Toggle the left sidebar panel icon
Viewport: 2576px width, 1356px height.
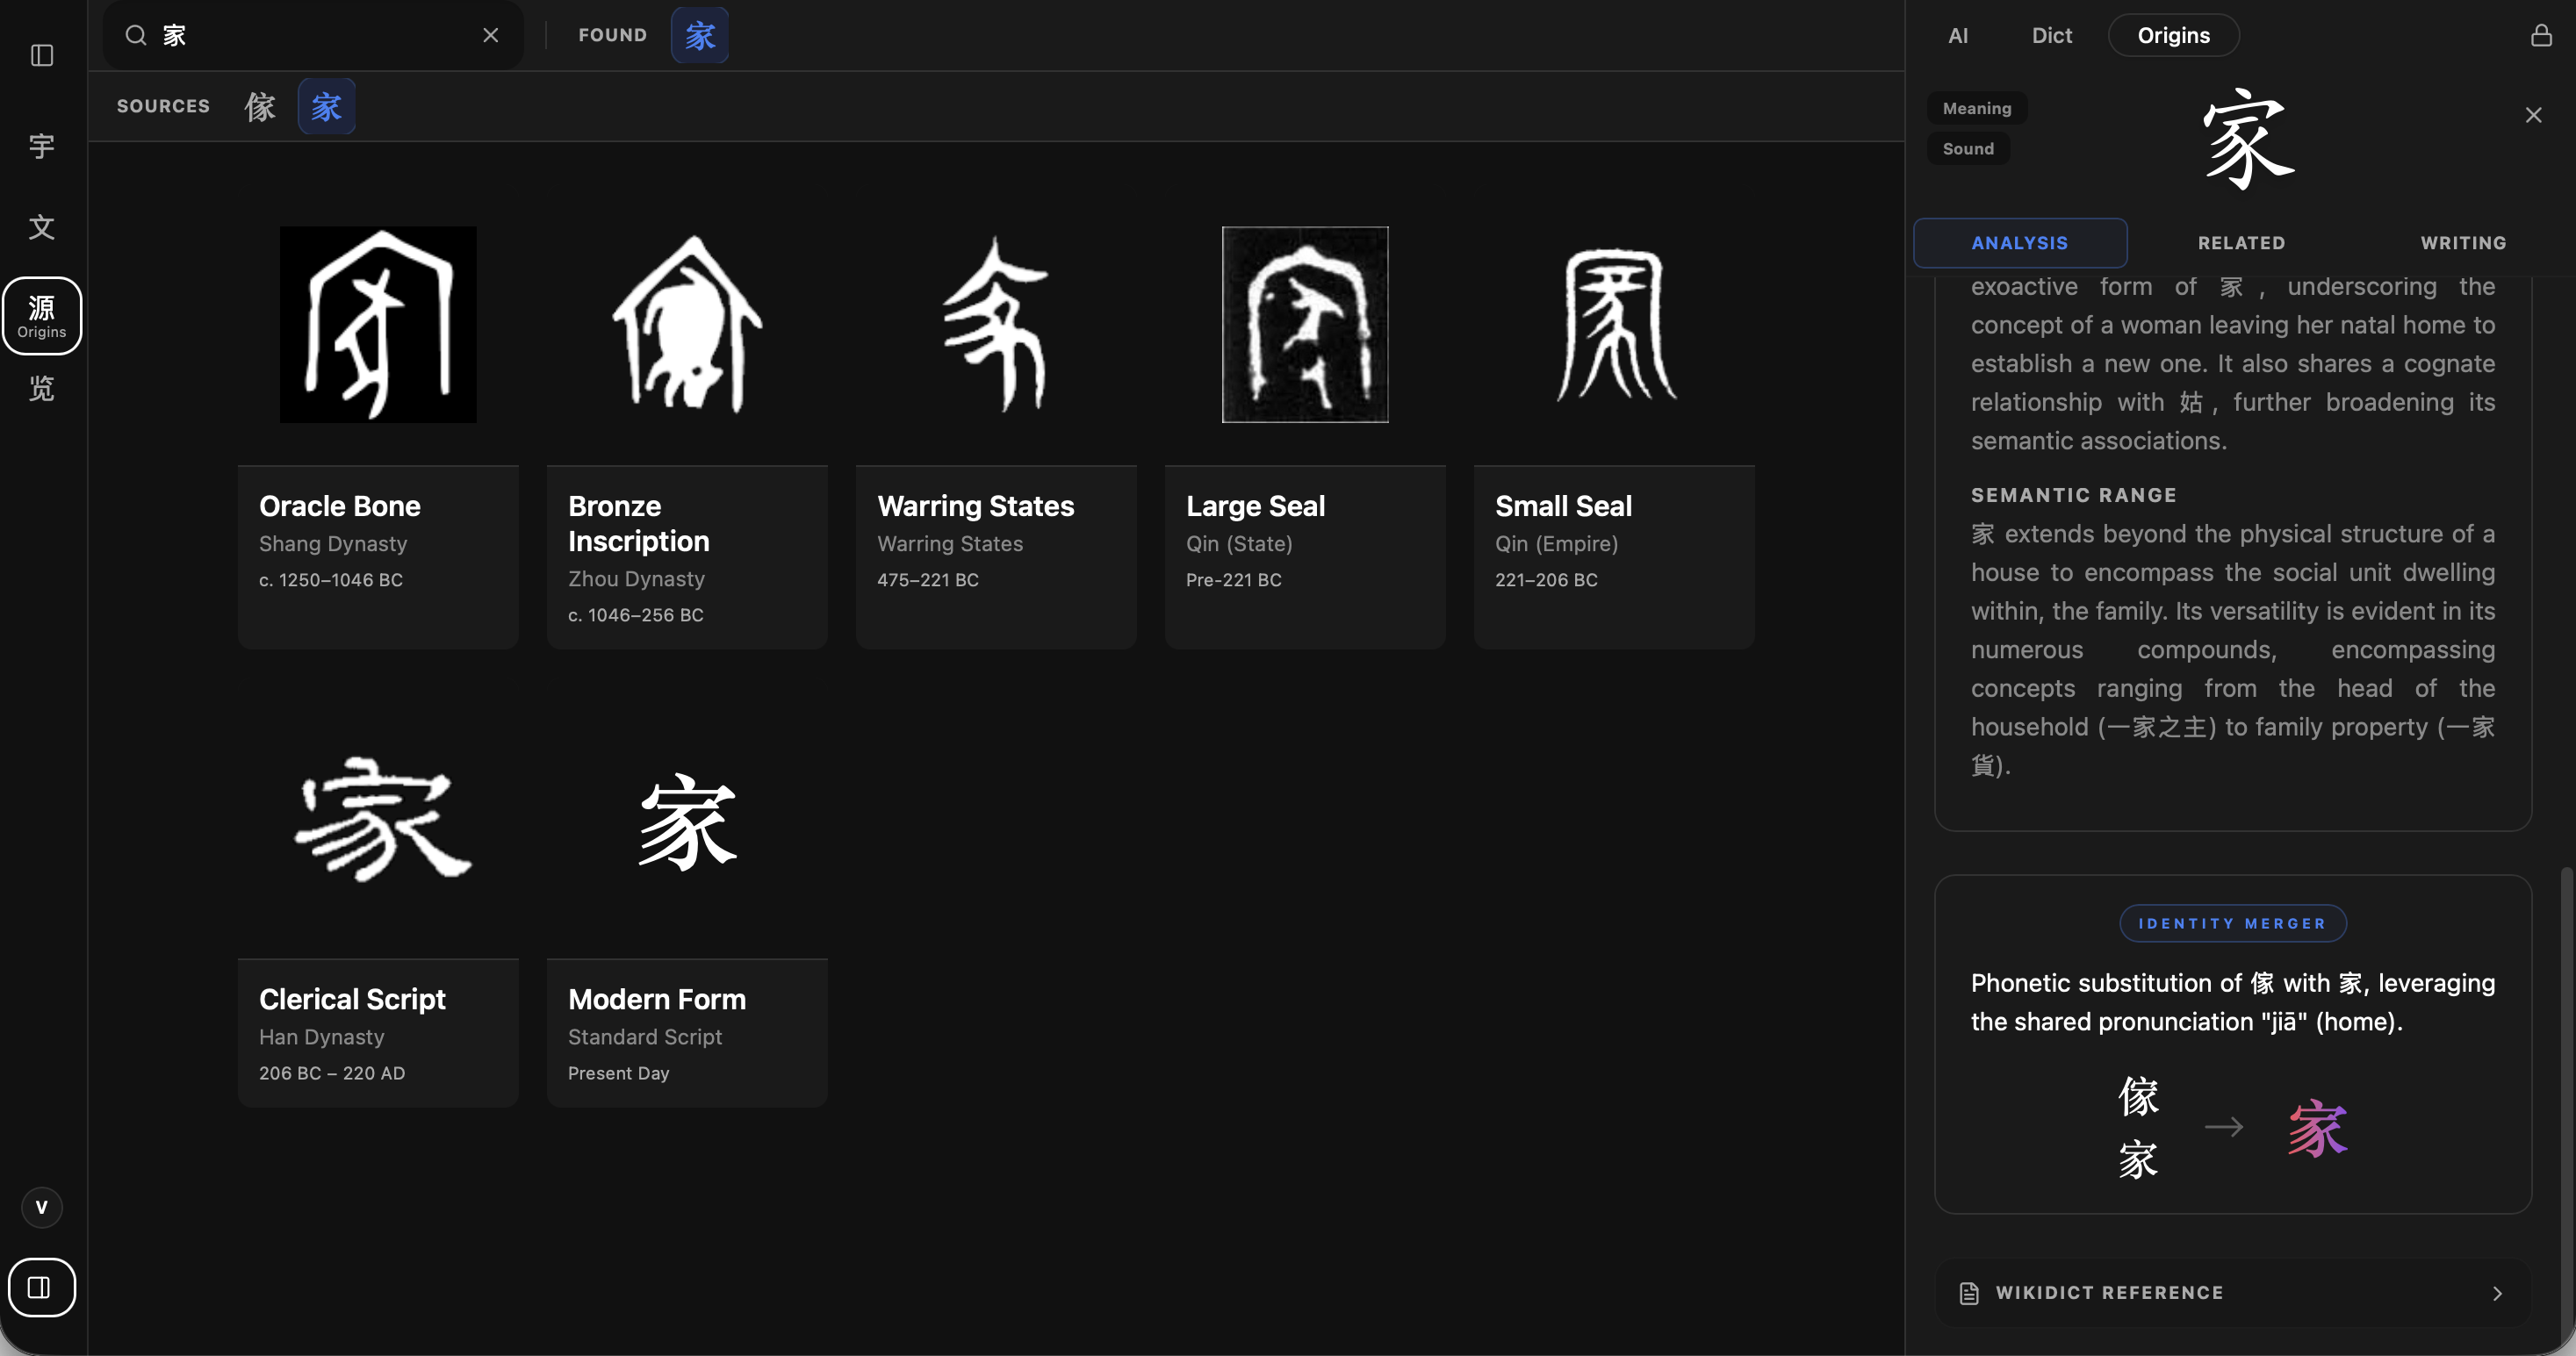coord(41,56)
